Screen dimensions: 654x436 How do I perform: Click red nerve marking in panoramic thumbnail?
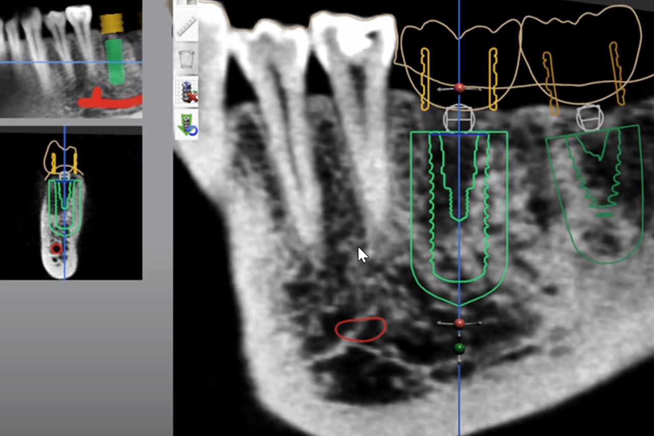(109, 98)
